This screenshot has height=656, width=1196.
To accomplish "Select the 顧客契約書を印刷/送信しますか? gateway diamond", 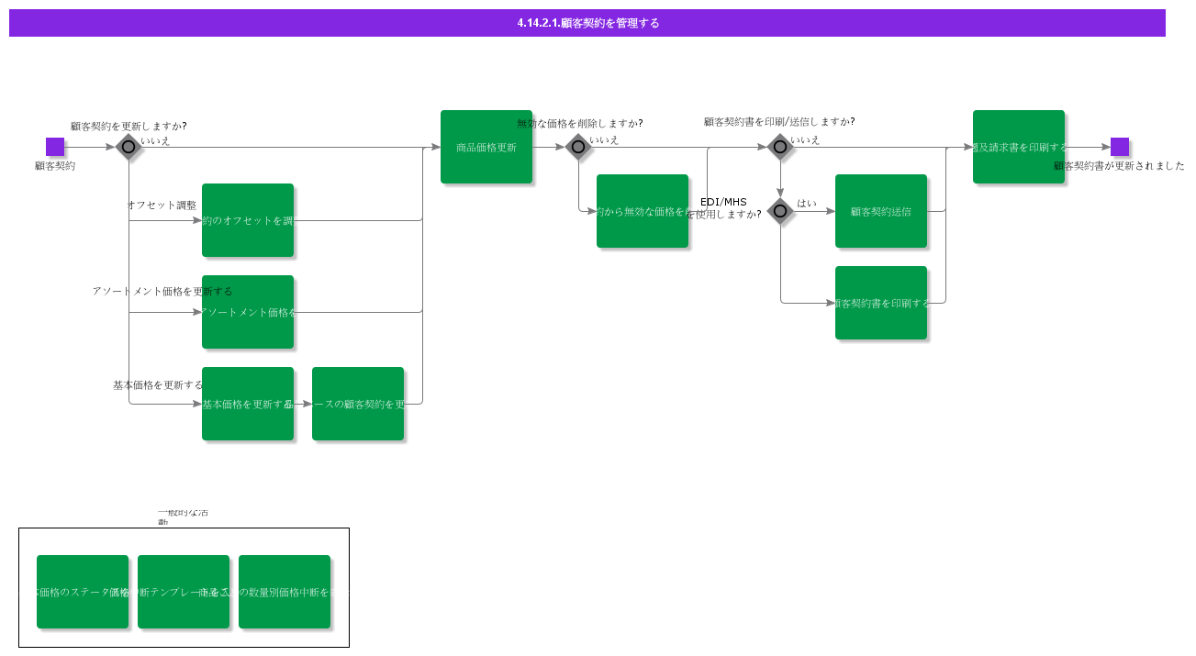I will (x=780, y=147).
